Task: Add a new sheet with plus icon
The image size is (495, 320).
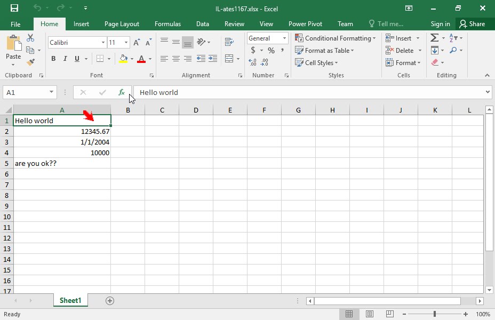Action: click(x=110, y=301)
